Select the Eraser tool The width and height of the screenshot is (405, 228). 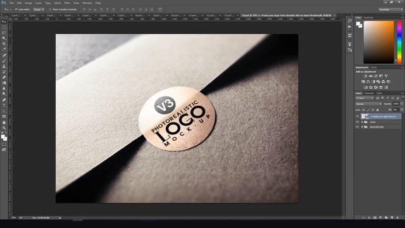(4, 77)
